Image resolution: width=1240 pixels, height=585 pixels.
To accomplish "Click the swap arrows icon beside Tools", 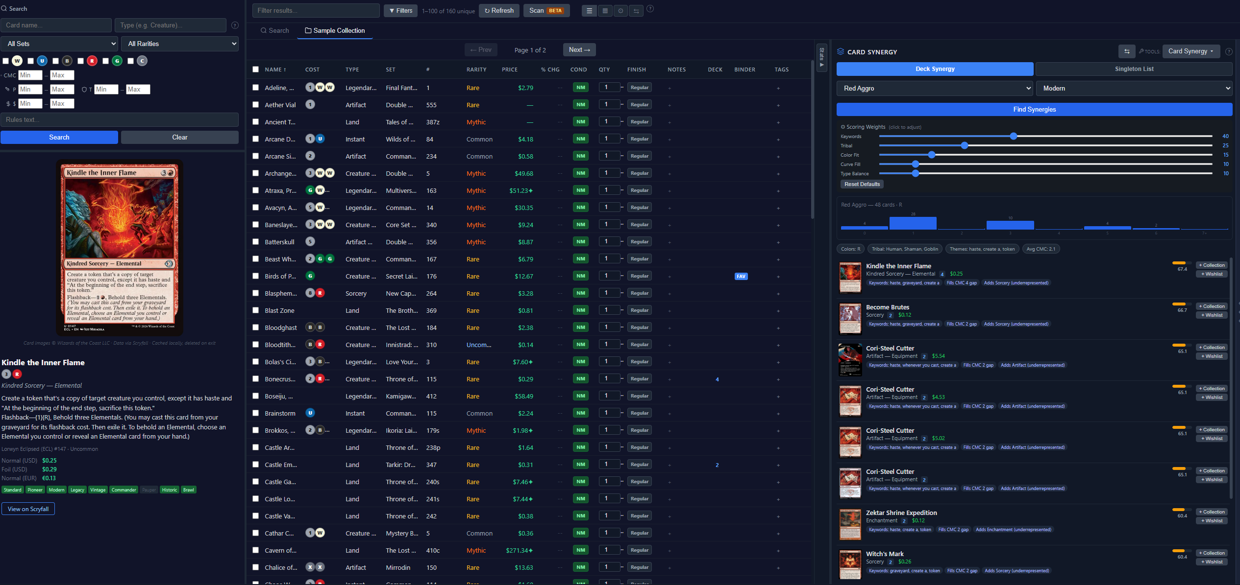I will [1126, 51].
